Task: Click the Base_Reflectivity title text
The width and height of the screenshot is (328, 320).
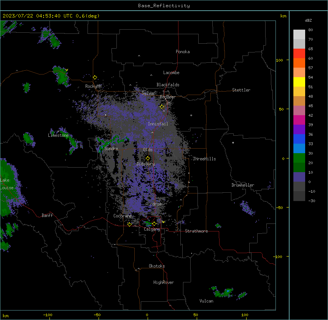Action: click(164, 6)
